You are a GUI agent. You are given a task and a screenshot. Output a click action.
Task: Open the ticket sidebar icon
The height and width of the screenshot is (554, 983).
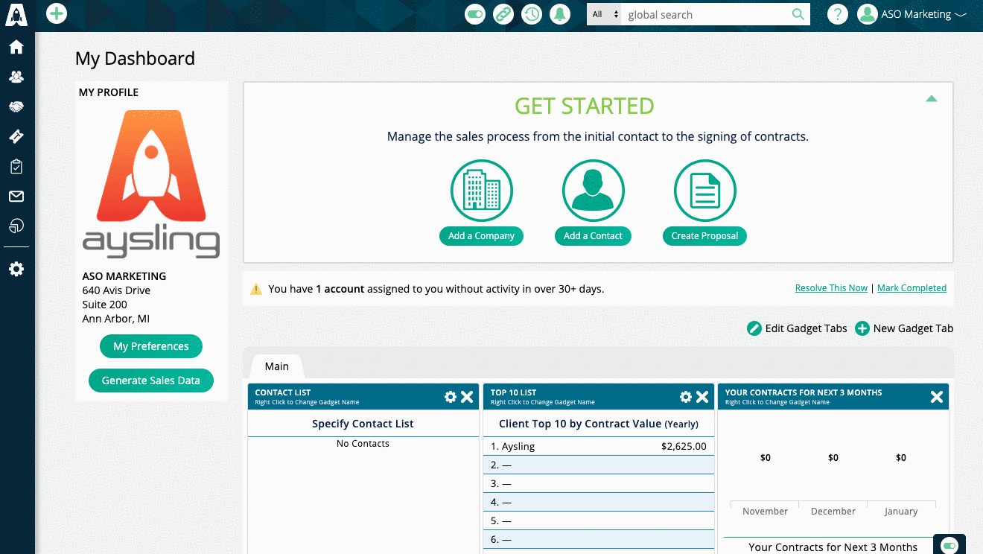pos(16,136)
